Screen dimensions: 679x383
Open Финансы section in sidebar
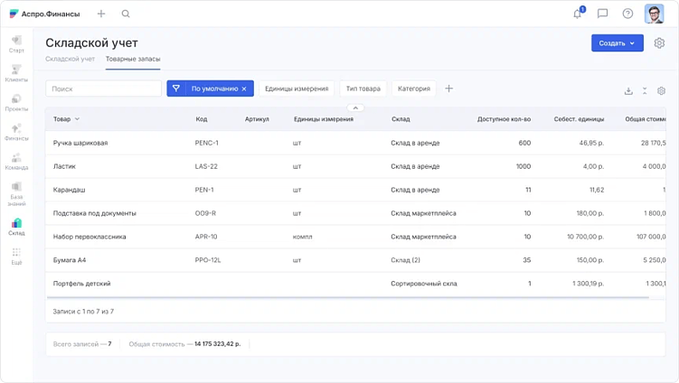tap(16, 133)
